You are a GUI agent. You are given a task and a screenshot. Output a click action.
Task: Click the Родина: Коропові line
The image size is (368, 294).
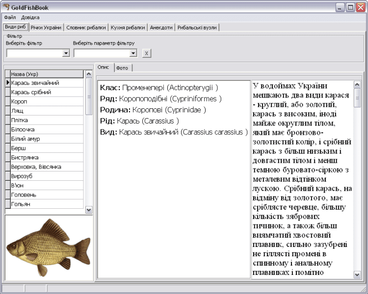[x=153, y=110]
